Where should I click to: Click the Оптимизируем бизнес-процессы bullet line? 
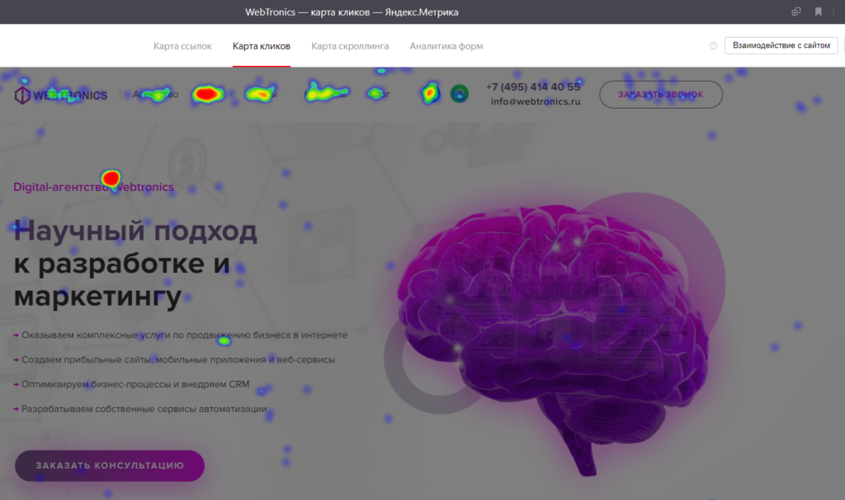(x=135, y=385)
